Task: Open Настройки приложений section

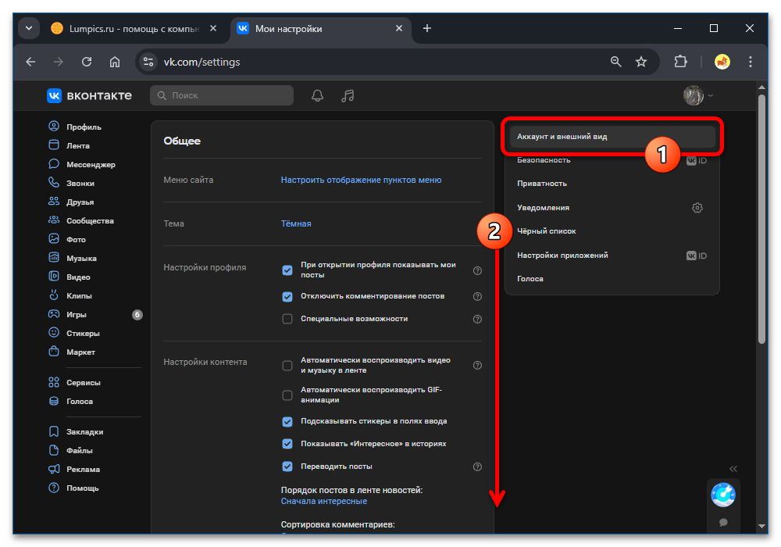Action: pos(612,255)
